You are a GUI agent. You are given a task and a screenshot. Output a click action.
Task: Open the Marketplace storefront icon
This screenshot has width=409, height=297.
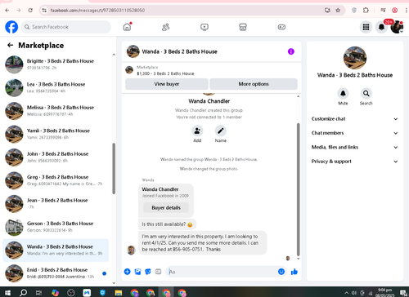click(x=243, y=27)
